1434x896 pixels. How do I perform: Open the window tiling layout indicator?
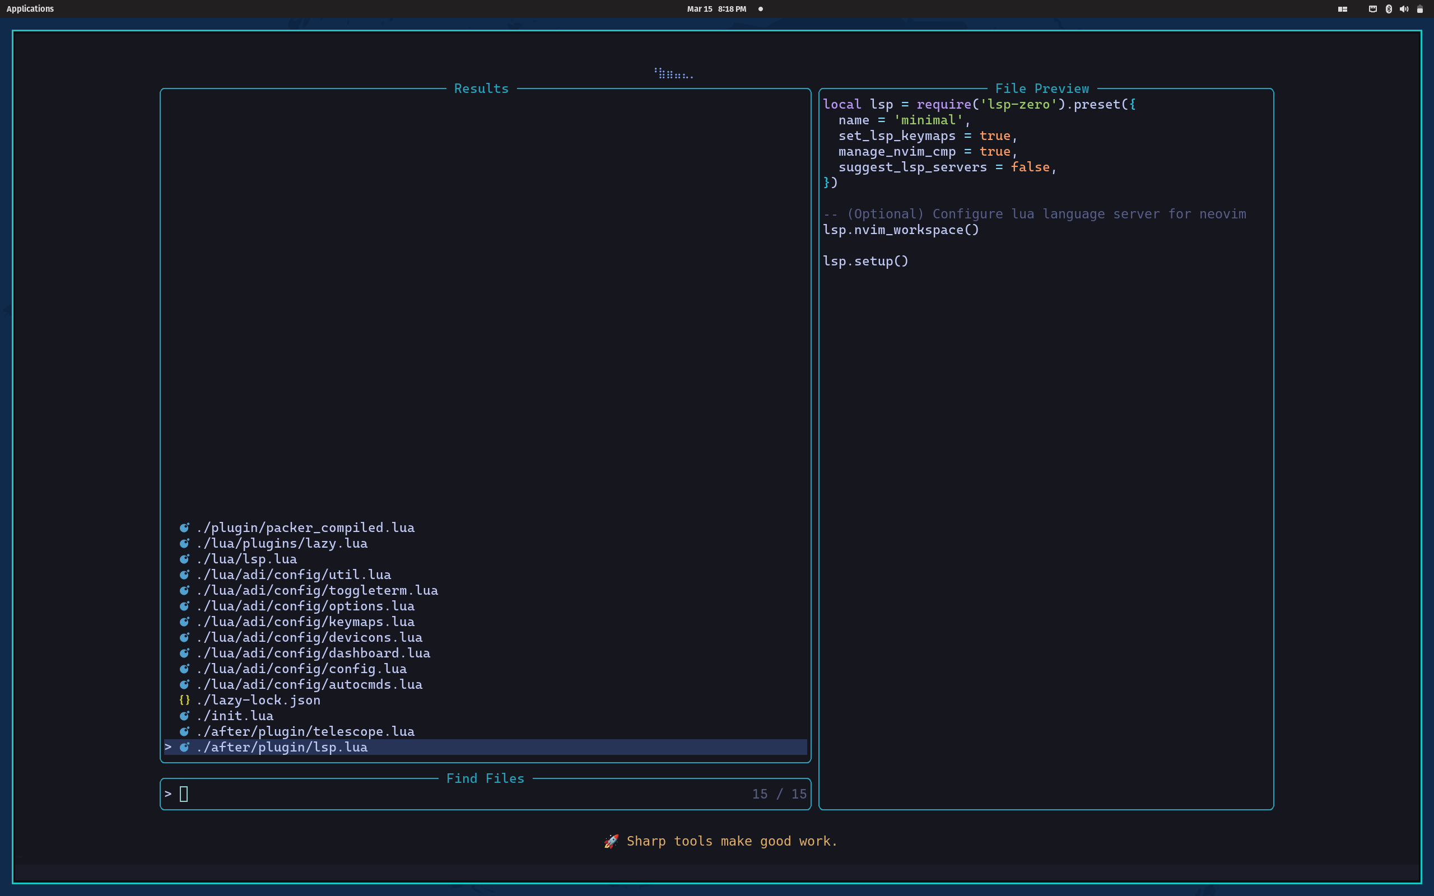tap(1343, 9)
